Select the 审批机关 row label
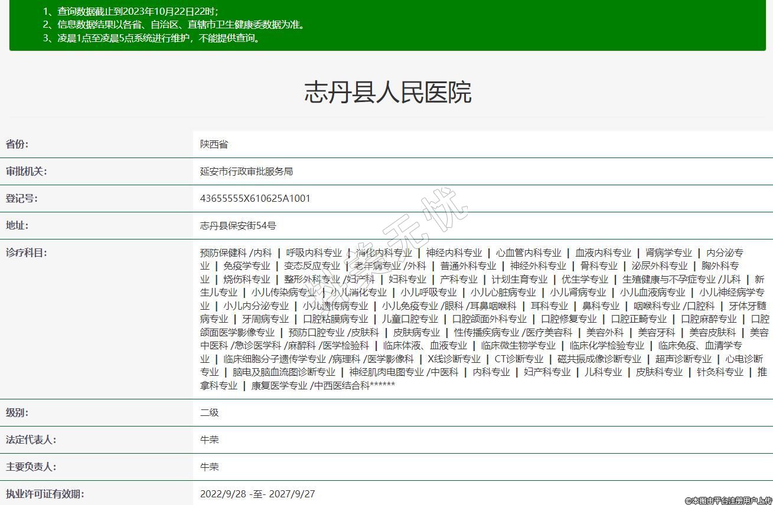 [x=26, y=171]
